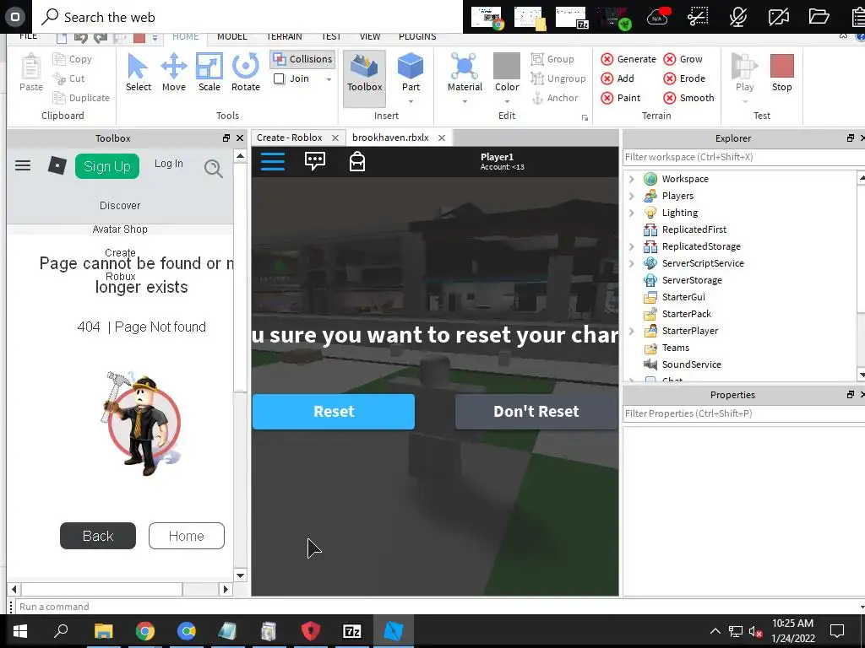The height and width of the screenshot is (648, 865).
Task: Activate the Scale tool
Action: [209, 73]
